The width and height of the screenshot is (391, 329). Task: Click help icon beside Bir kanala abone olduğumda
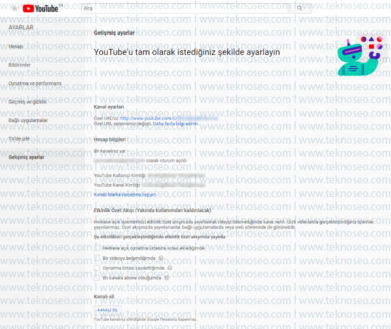(167, 278)
